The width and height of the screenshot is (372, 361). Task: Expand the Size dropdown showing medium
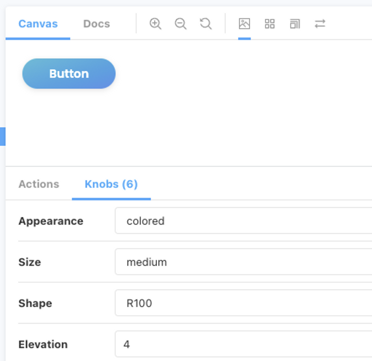[x=243, y=262]
